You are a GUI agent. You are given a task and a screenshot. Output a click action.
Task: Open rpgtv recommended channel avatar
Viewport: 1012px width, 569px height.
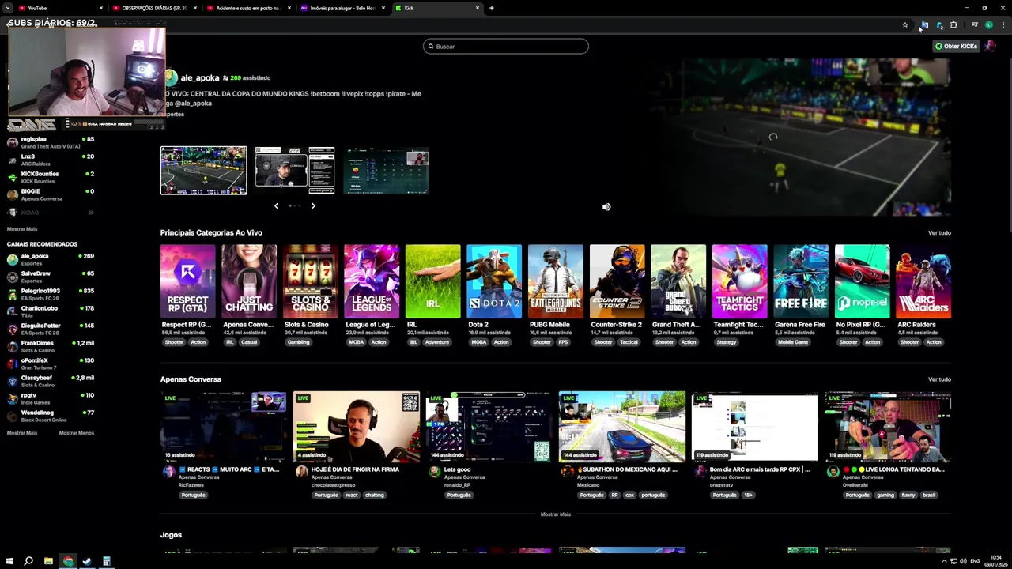[12, 399]
